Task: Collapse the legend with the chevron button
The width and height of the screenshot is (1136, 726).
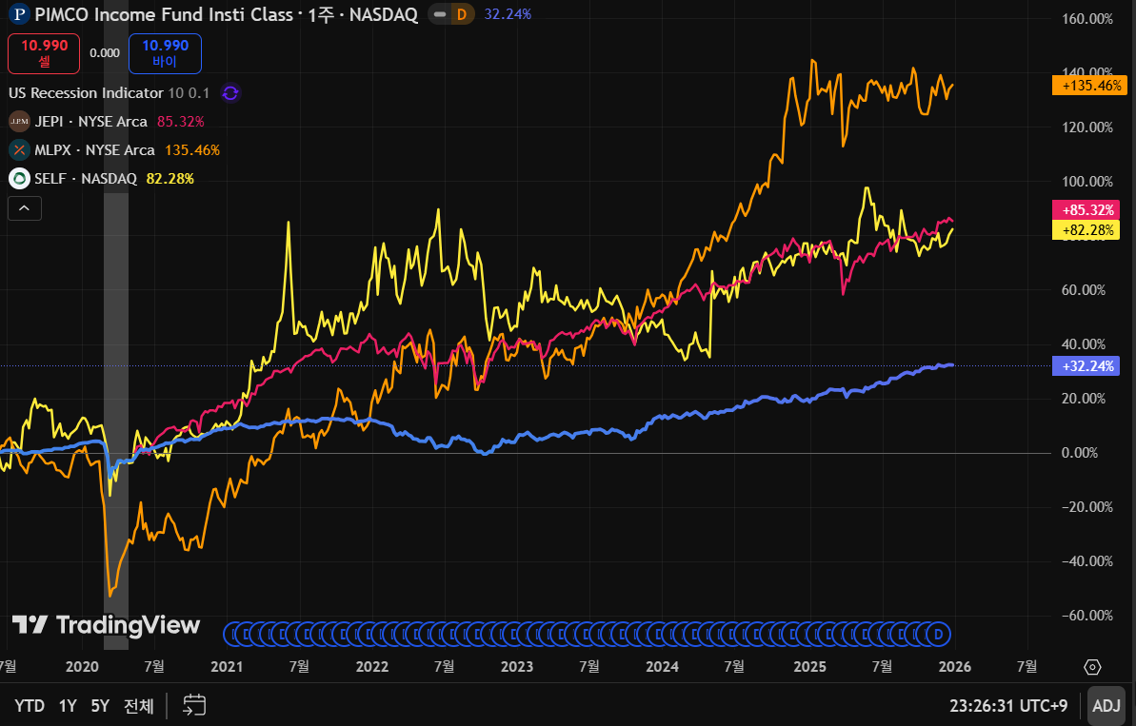Action: 25,208
